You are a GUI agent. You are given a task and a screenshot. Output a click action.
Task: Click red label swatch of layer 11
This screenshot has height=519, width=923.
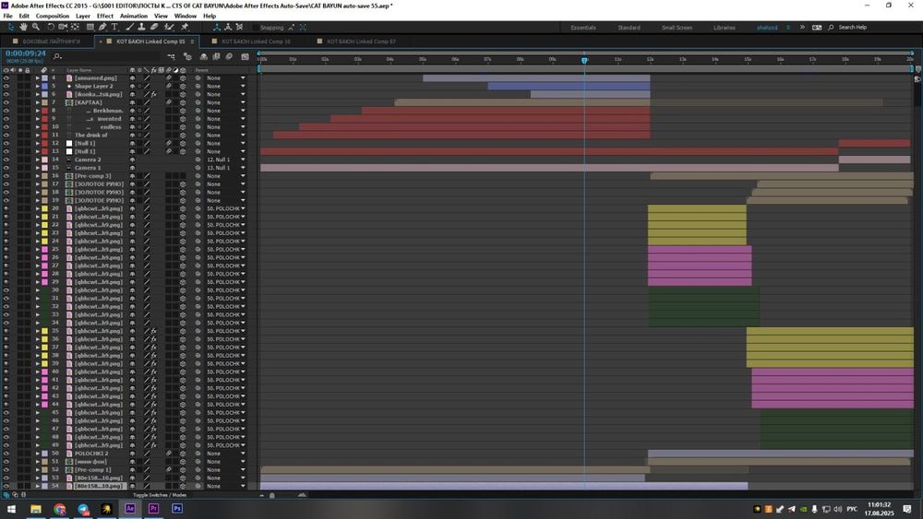[x=44, y=135]
